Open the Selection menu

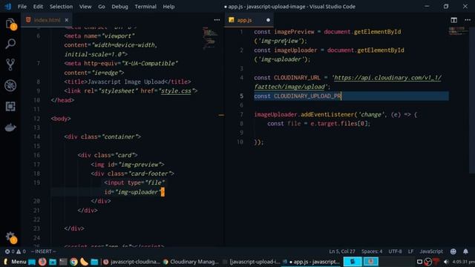(61, 7)
